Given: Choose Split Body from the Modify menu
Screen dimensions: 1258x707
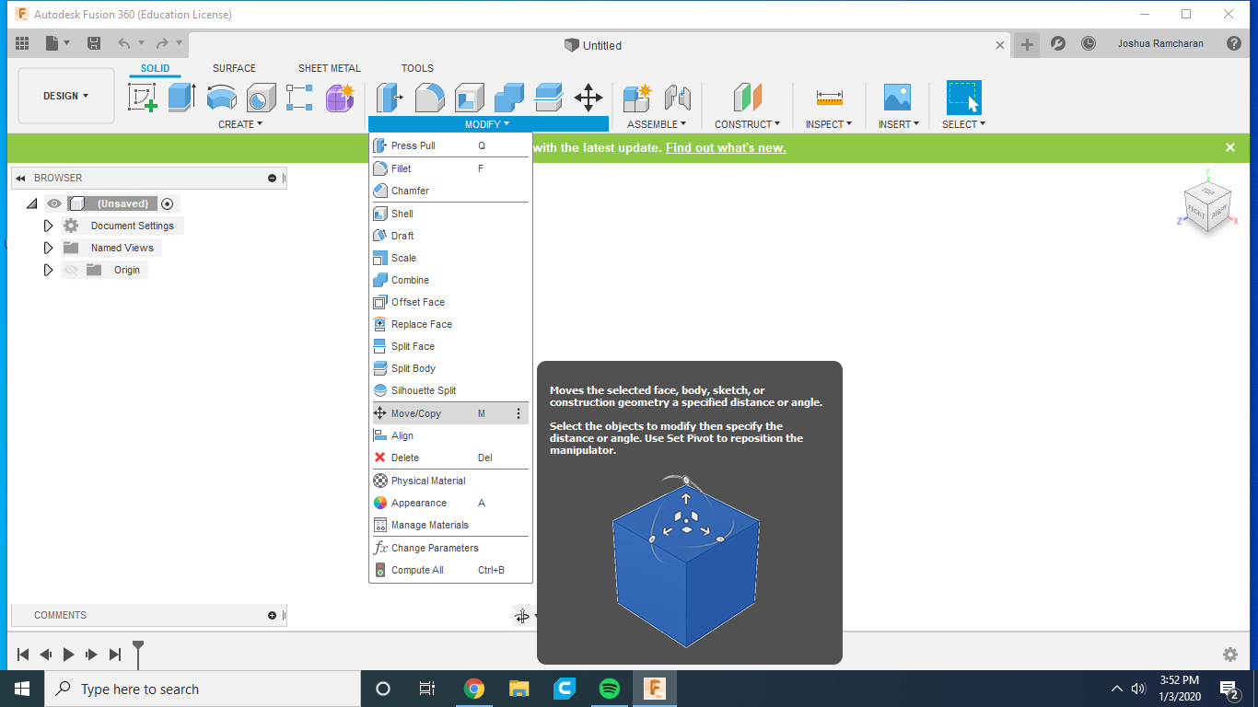Looking at the screenshot, I should tap(450, 368).
